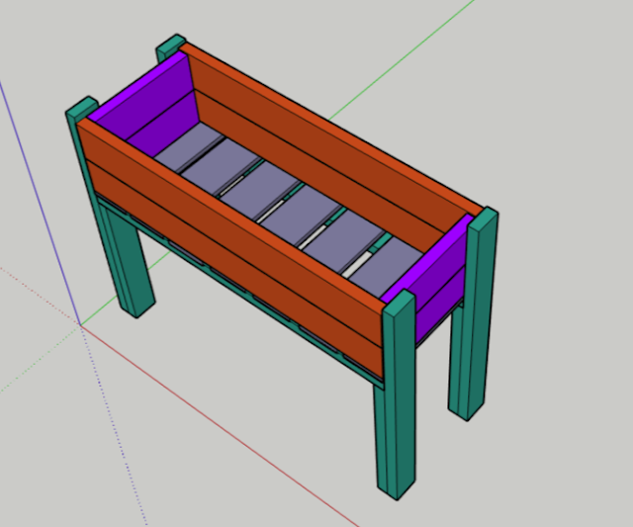Click top of back-left teal corner post
This screenshot has height=527, width=633.
point(172,44)
